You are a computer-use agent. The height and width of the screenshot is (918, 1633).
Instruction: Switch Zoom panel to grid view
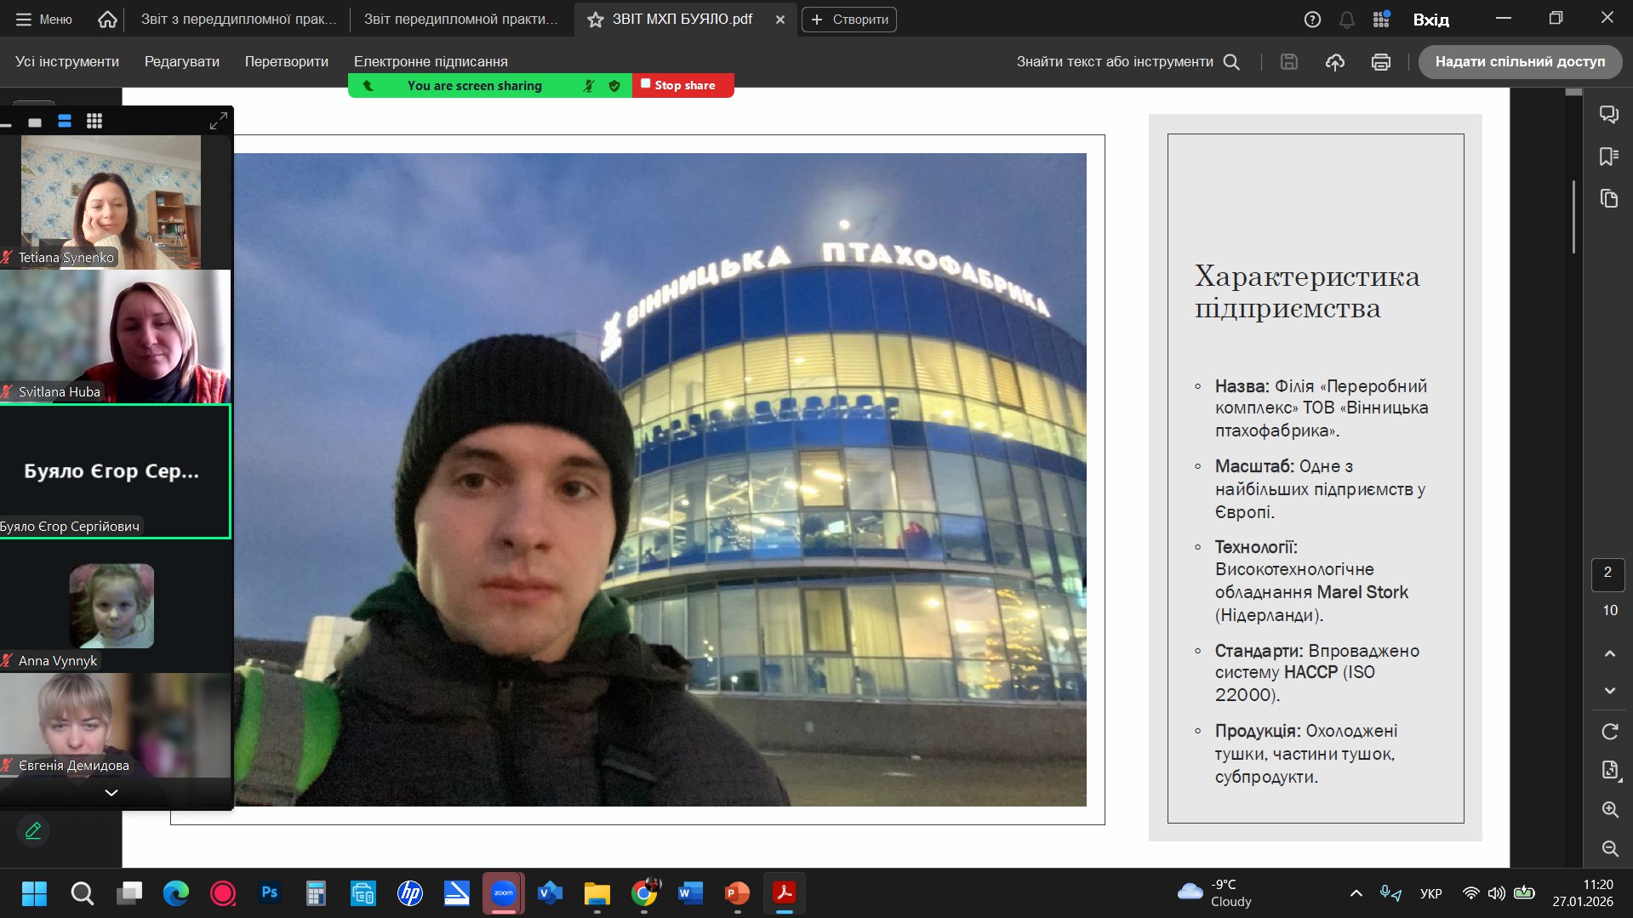click(94, 122)
